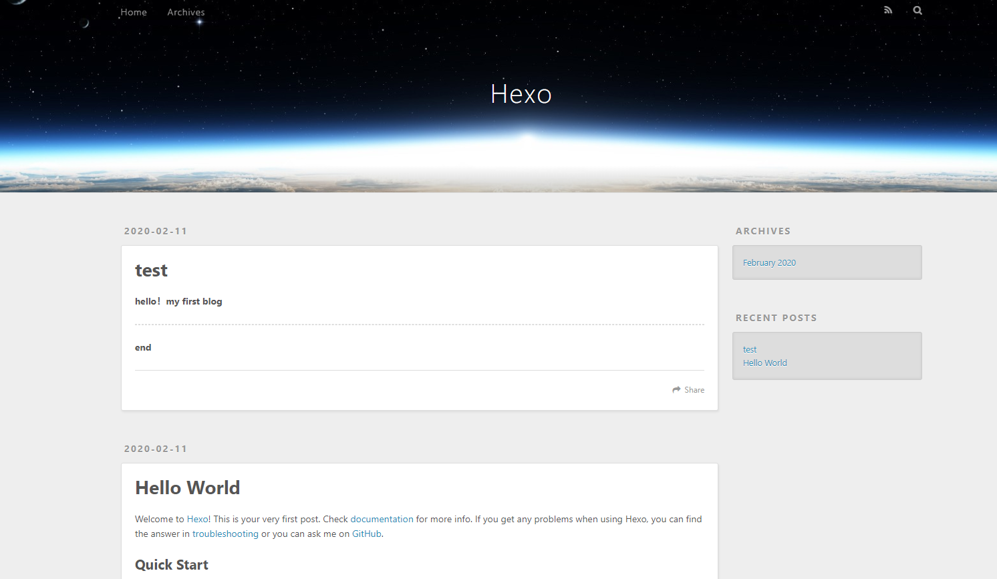
Task: Open 'Hello World' in Recent Posts
Action: pyautogui.click(x=765, y=363)
